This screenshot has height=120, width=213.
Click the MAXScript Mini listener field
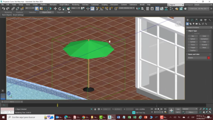pyautogui.click(x=7, y=112)
